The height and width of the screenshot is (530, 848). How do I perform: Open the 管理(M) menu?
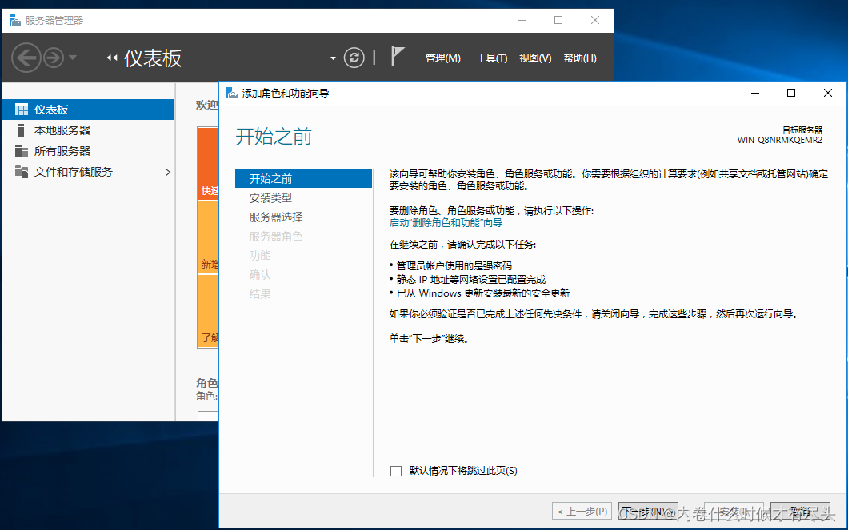tap(443, 58)
